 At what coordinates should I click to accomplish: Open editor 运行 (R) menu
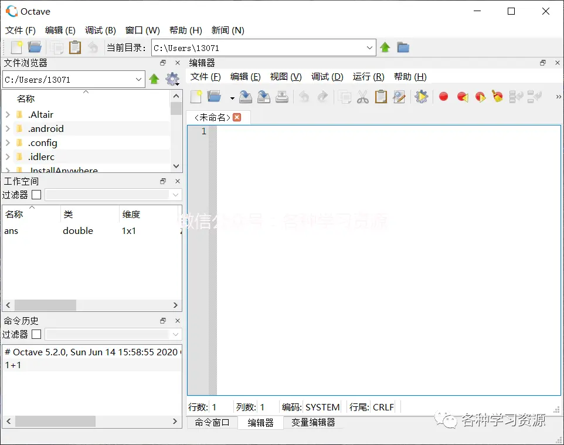pos(368,77)
